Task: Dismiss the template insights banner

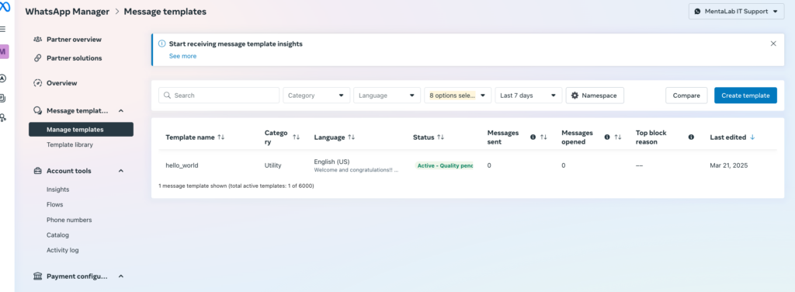Action: pyautogui.click(x=773, y=43)
